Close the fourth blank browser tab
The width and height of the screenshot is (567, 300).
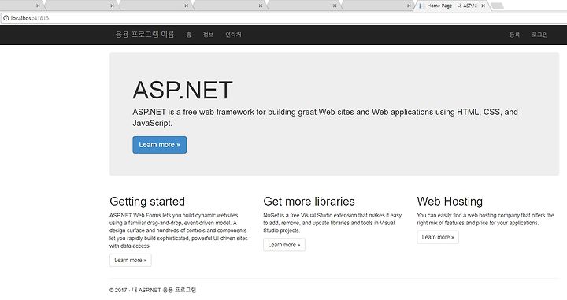point(261,6)
